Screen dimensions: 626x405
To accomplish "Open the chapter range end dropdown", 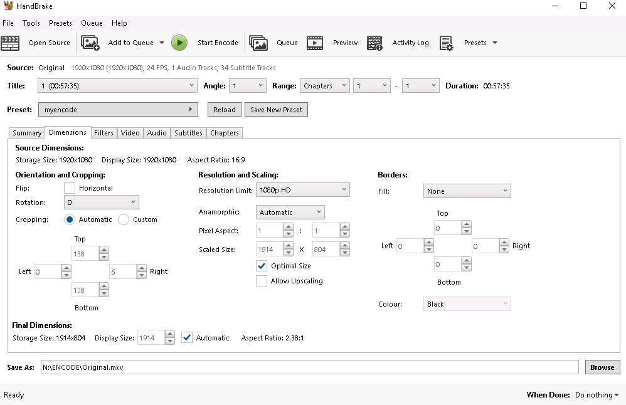I will click(x=421, y=86).
